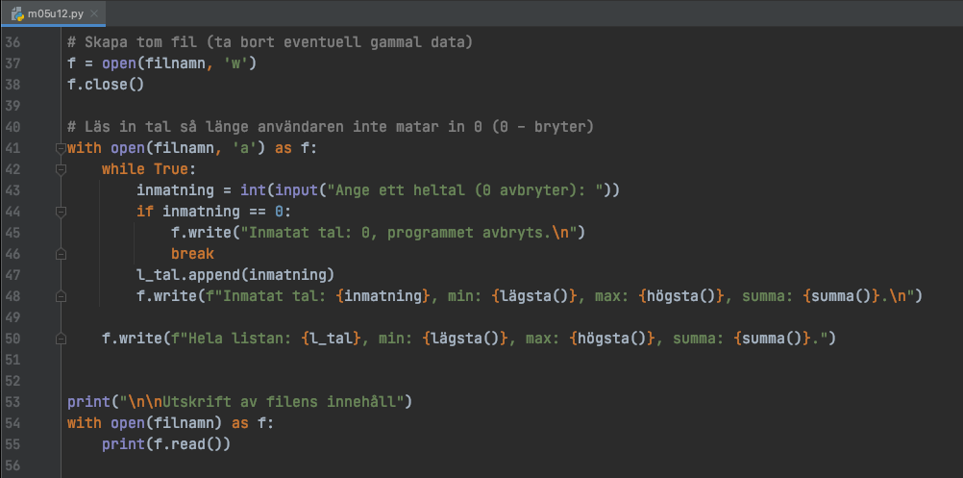Viewport: 963px width, 478px height.
Task: Place cursor on 'print(f.read())' statement
Action: click(165, 444)
